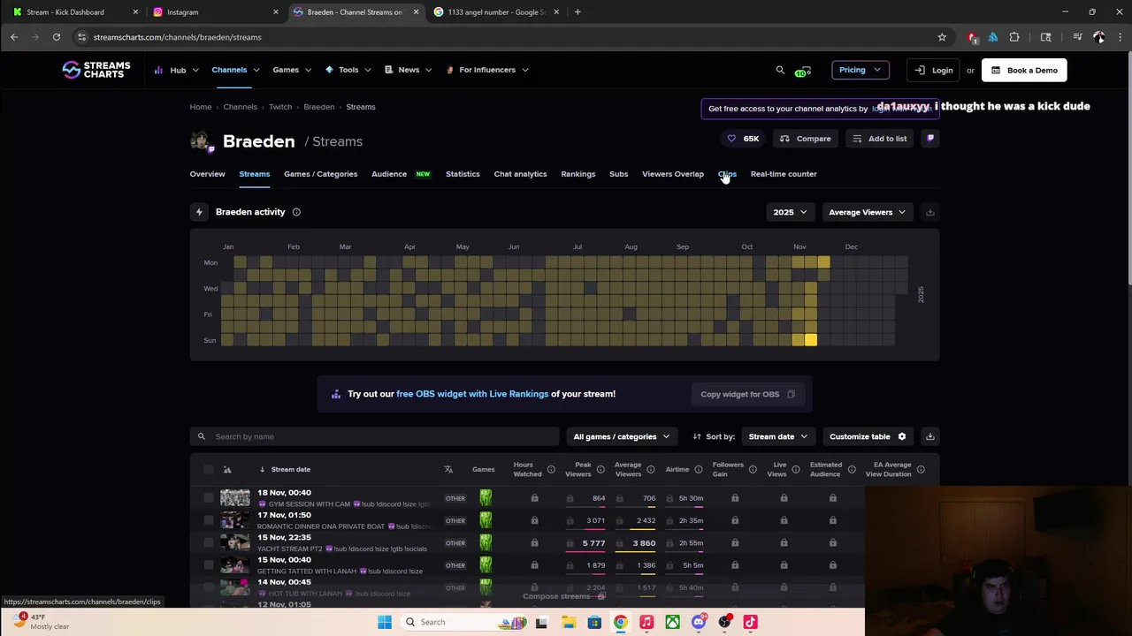This screenshot has height=636, width=1132.
Task: Check the 15 Nov, 22:35 stream row
Action: coord(209,542)
